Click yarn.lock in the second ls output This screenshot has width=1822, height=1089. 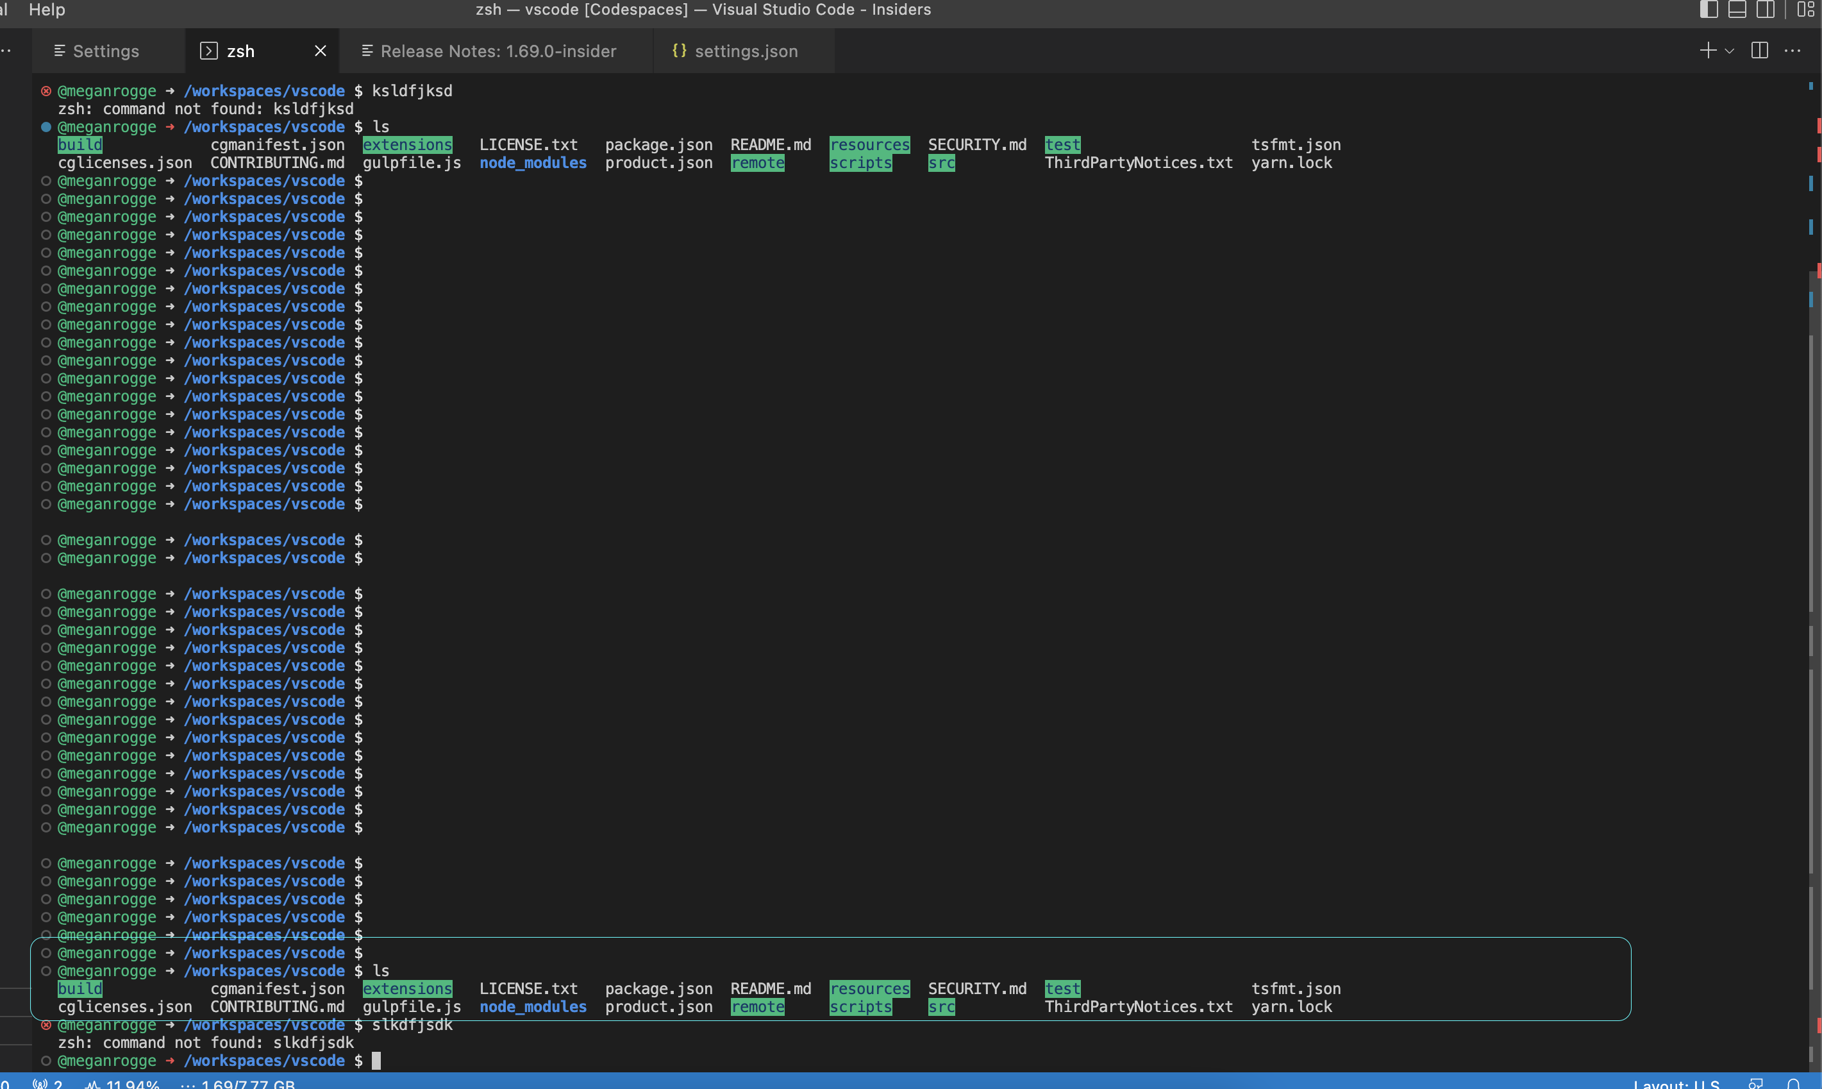tap(1291, 1006)
